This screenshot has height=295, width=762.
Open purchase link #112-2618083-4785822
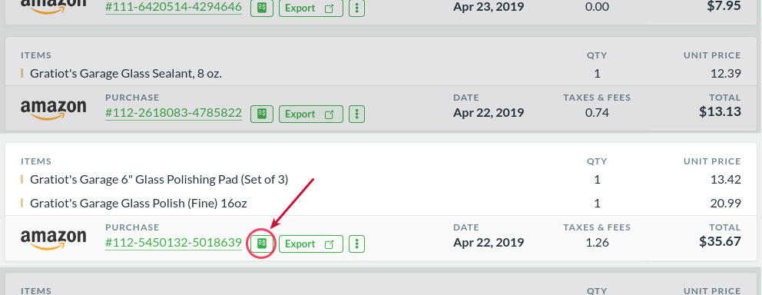(x=174, y=113)
